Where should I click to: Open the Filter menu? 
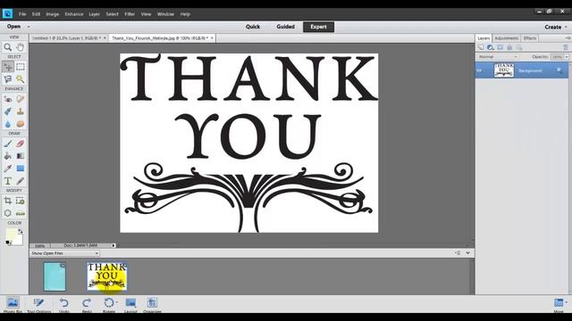point(130,14)
